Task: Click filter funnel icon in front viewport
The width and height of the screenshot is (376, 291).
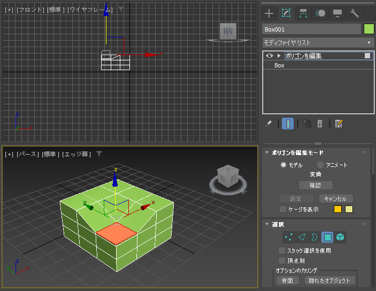Action: [121, 9]
